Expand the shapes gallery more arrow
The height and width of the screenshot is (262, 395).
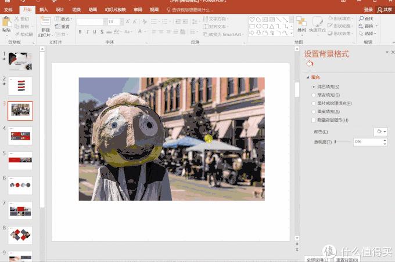(292, 33)
